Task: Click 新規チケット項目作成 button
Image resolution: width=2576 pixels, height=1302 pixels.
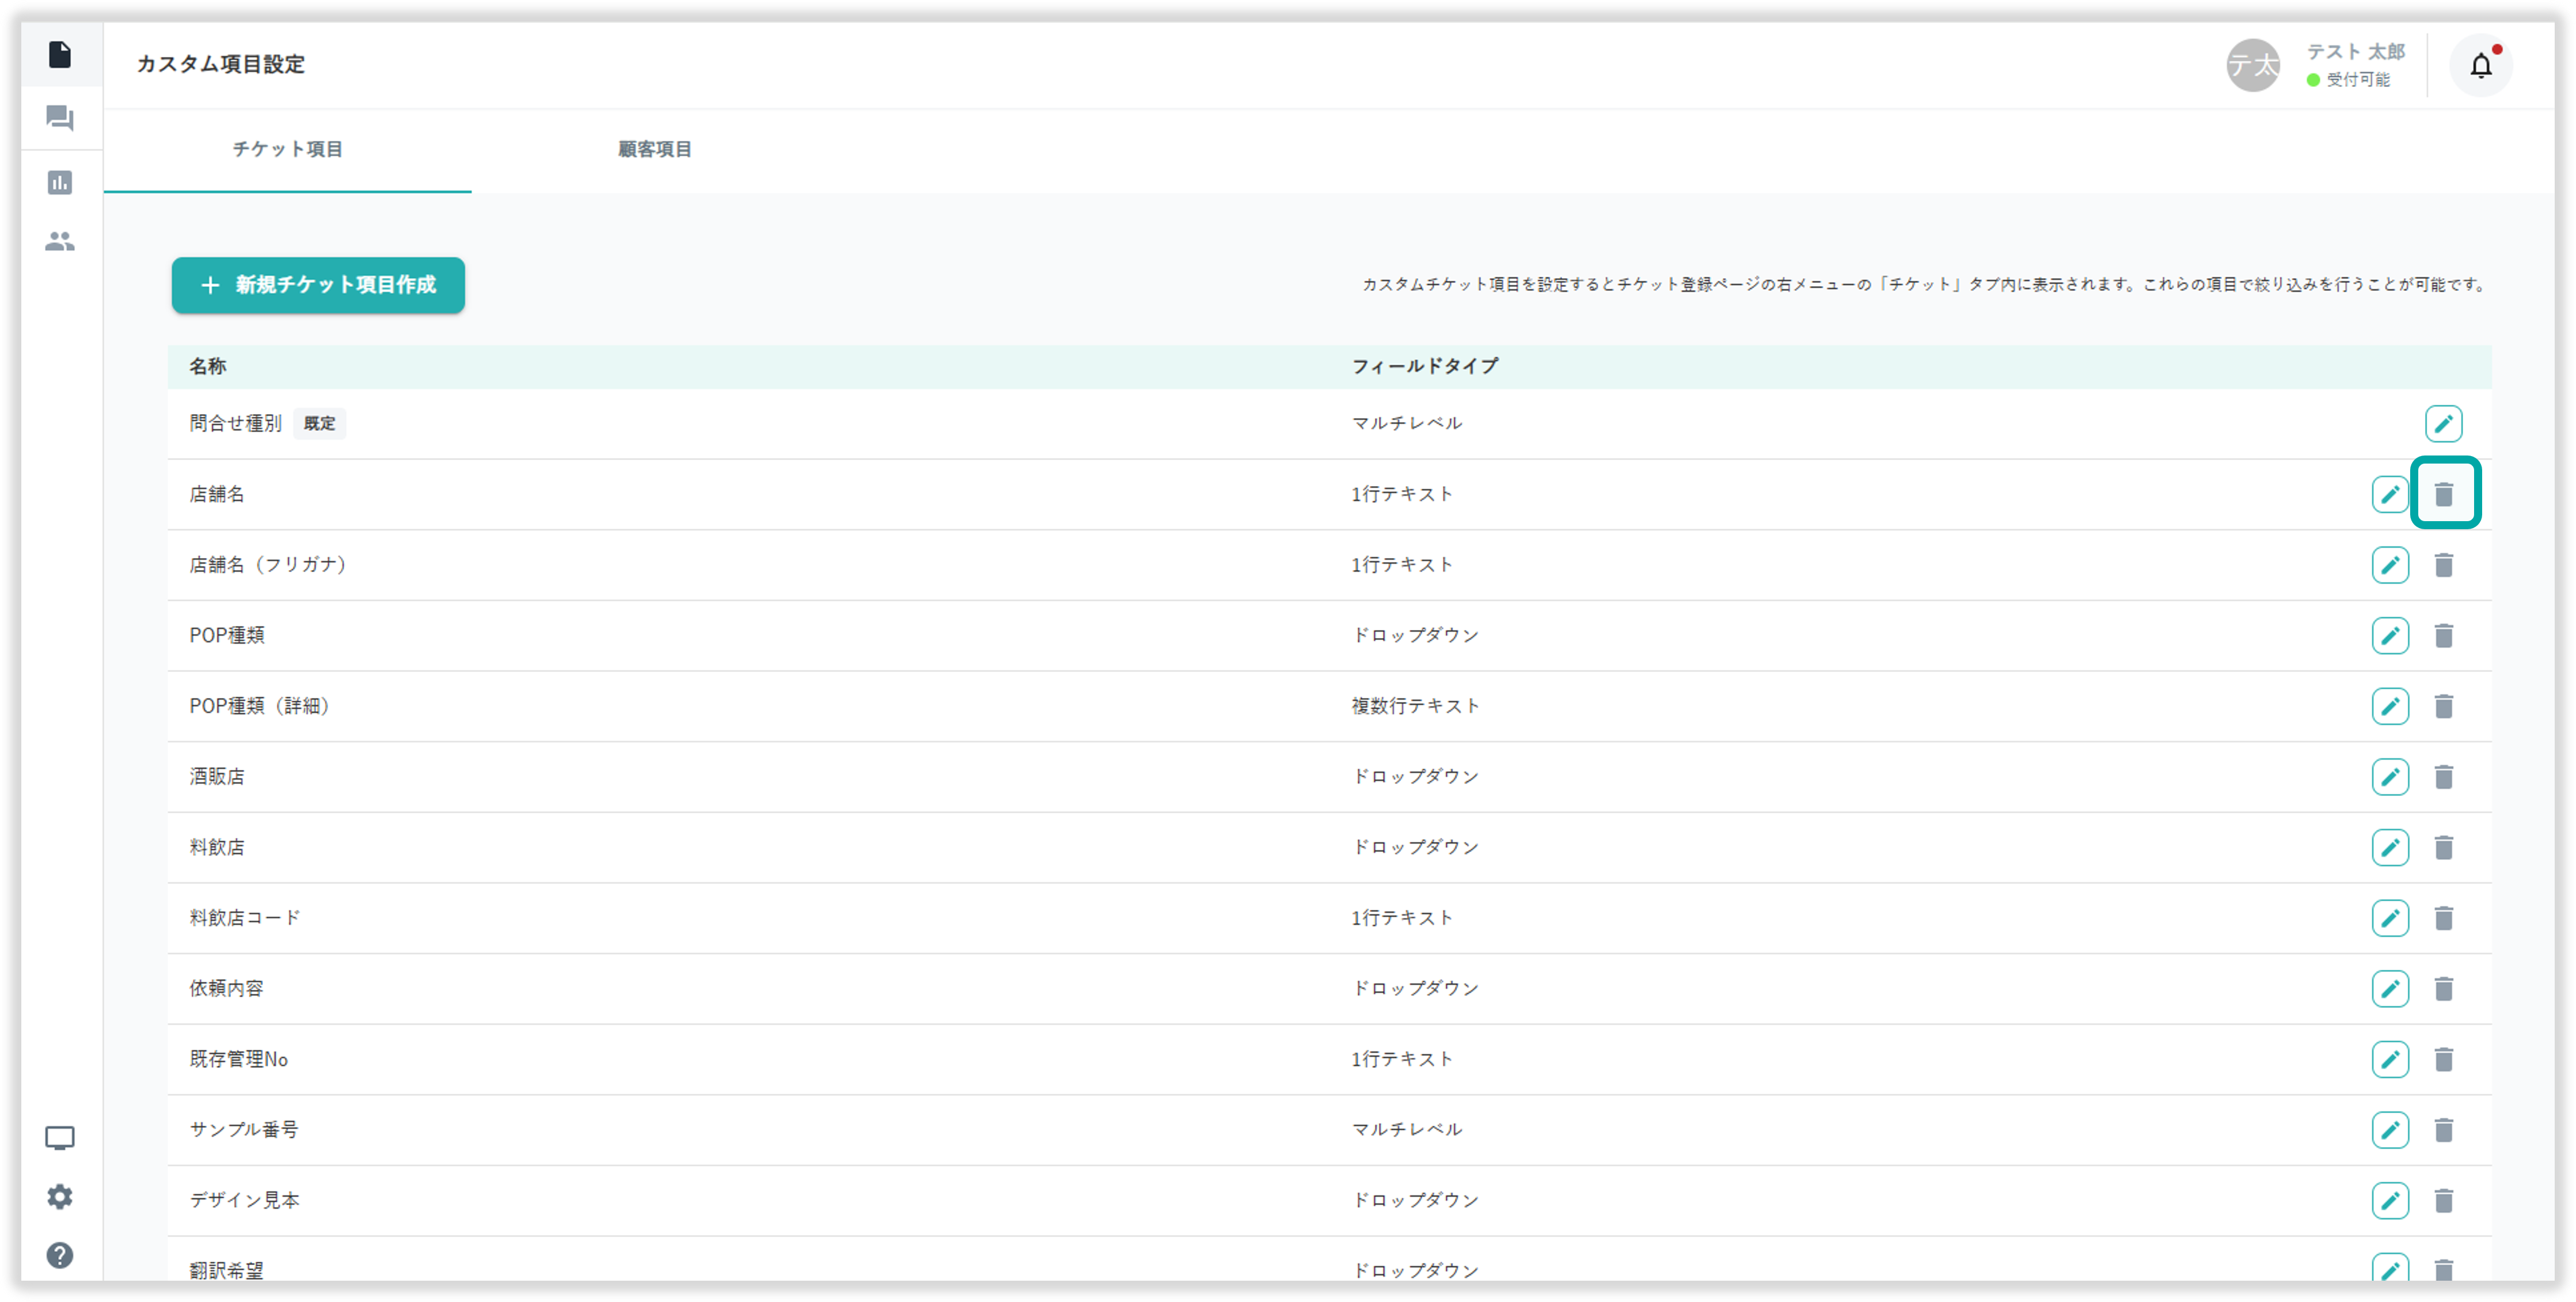Action: pos(318,285)
